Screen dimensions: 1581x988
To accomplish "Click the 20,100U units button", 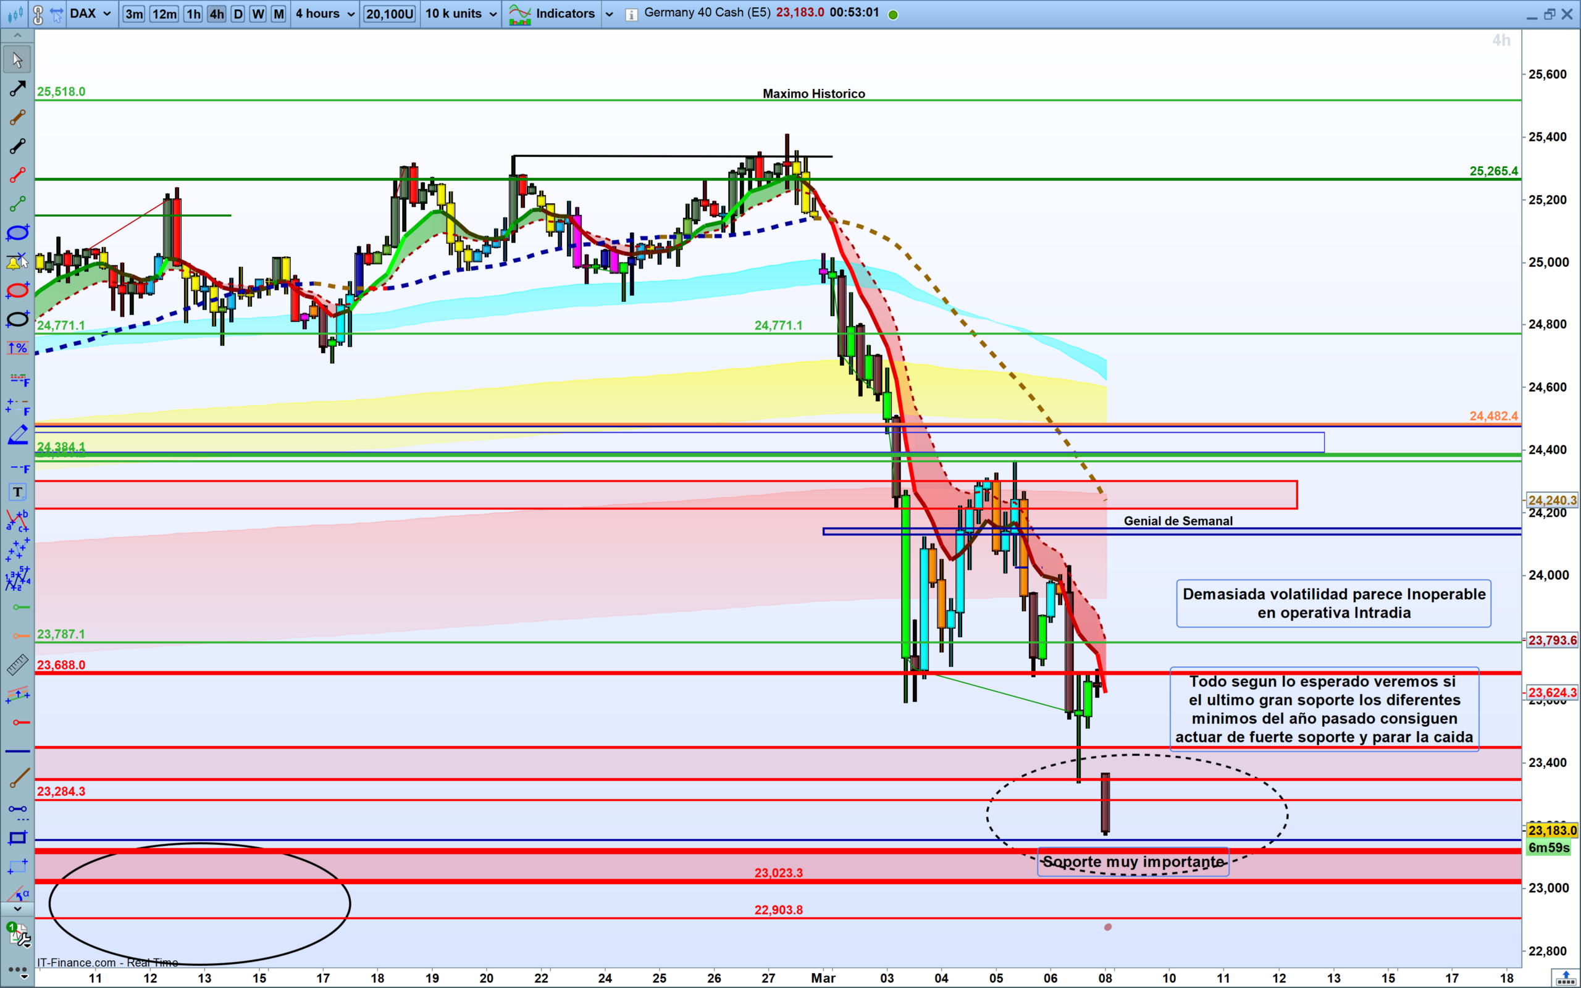I will (x=389, y=14).
